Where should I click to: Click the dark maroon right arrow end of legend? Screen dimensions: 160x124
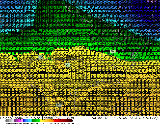(x=73, y=120)
